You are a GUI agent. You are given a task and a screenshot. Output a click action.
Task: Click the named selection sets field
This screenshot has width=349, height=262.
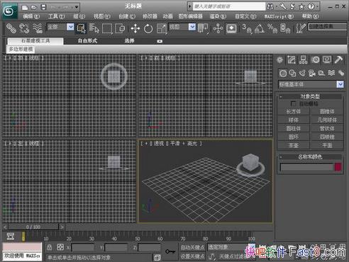(328, 27)
